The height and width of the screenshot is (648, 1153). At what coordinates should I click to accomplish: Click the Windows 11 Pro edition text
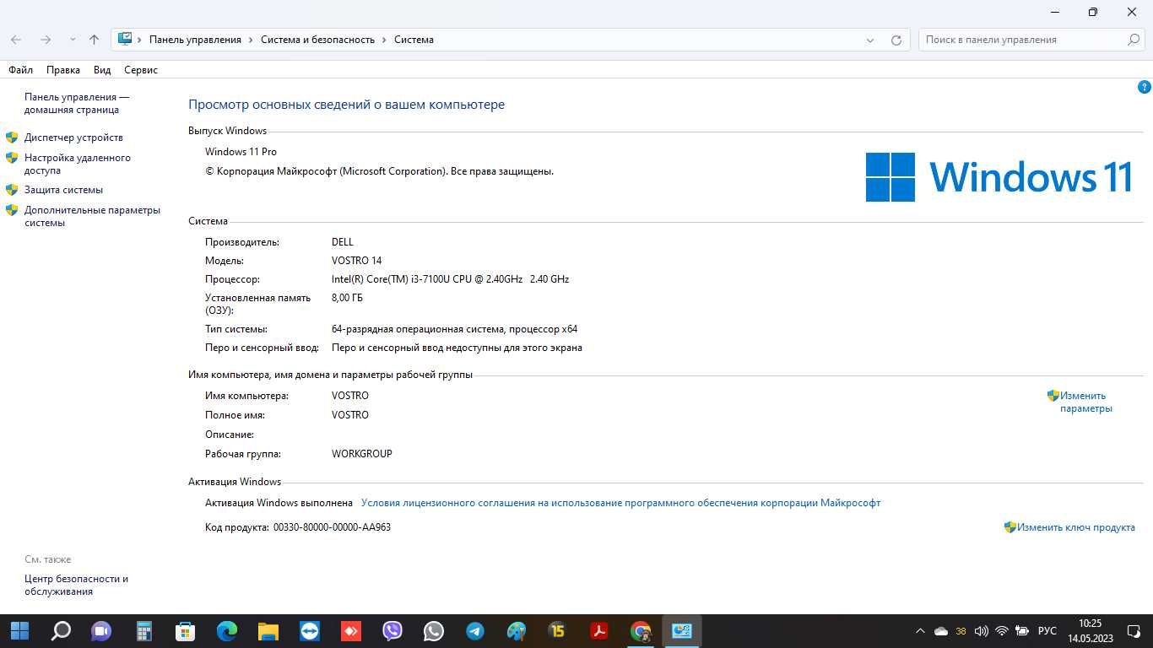(x=241, y=152)
